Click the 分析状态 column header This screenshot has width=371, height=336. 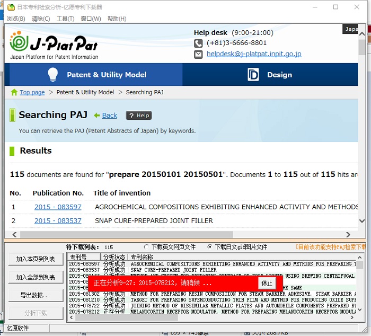pyautogui.click(x=114, y=257)
